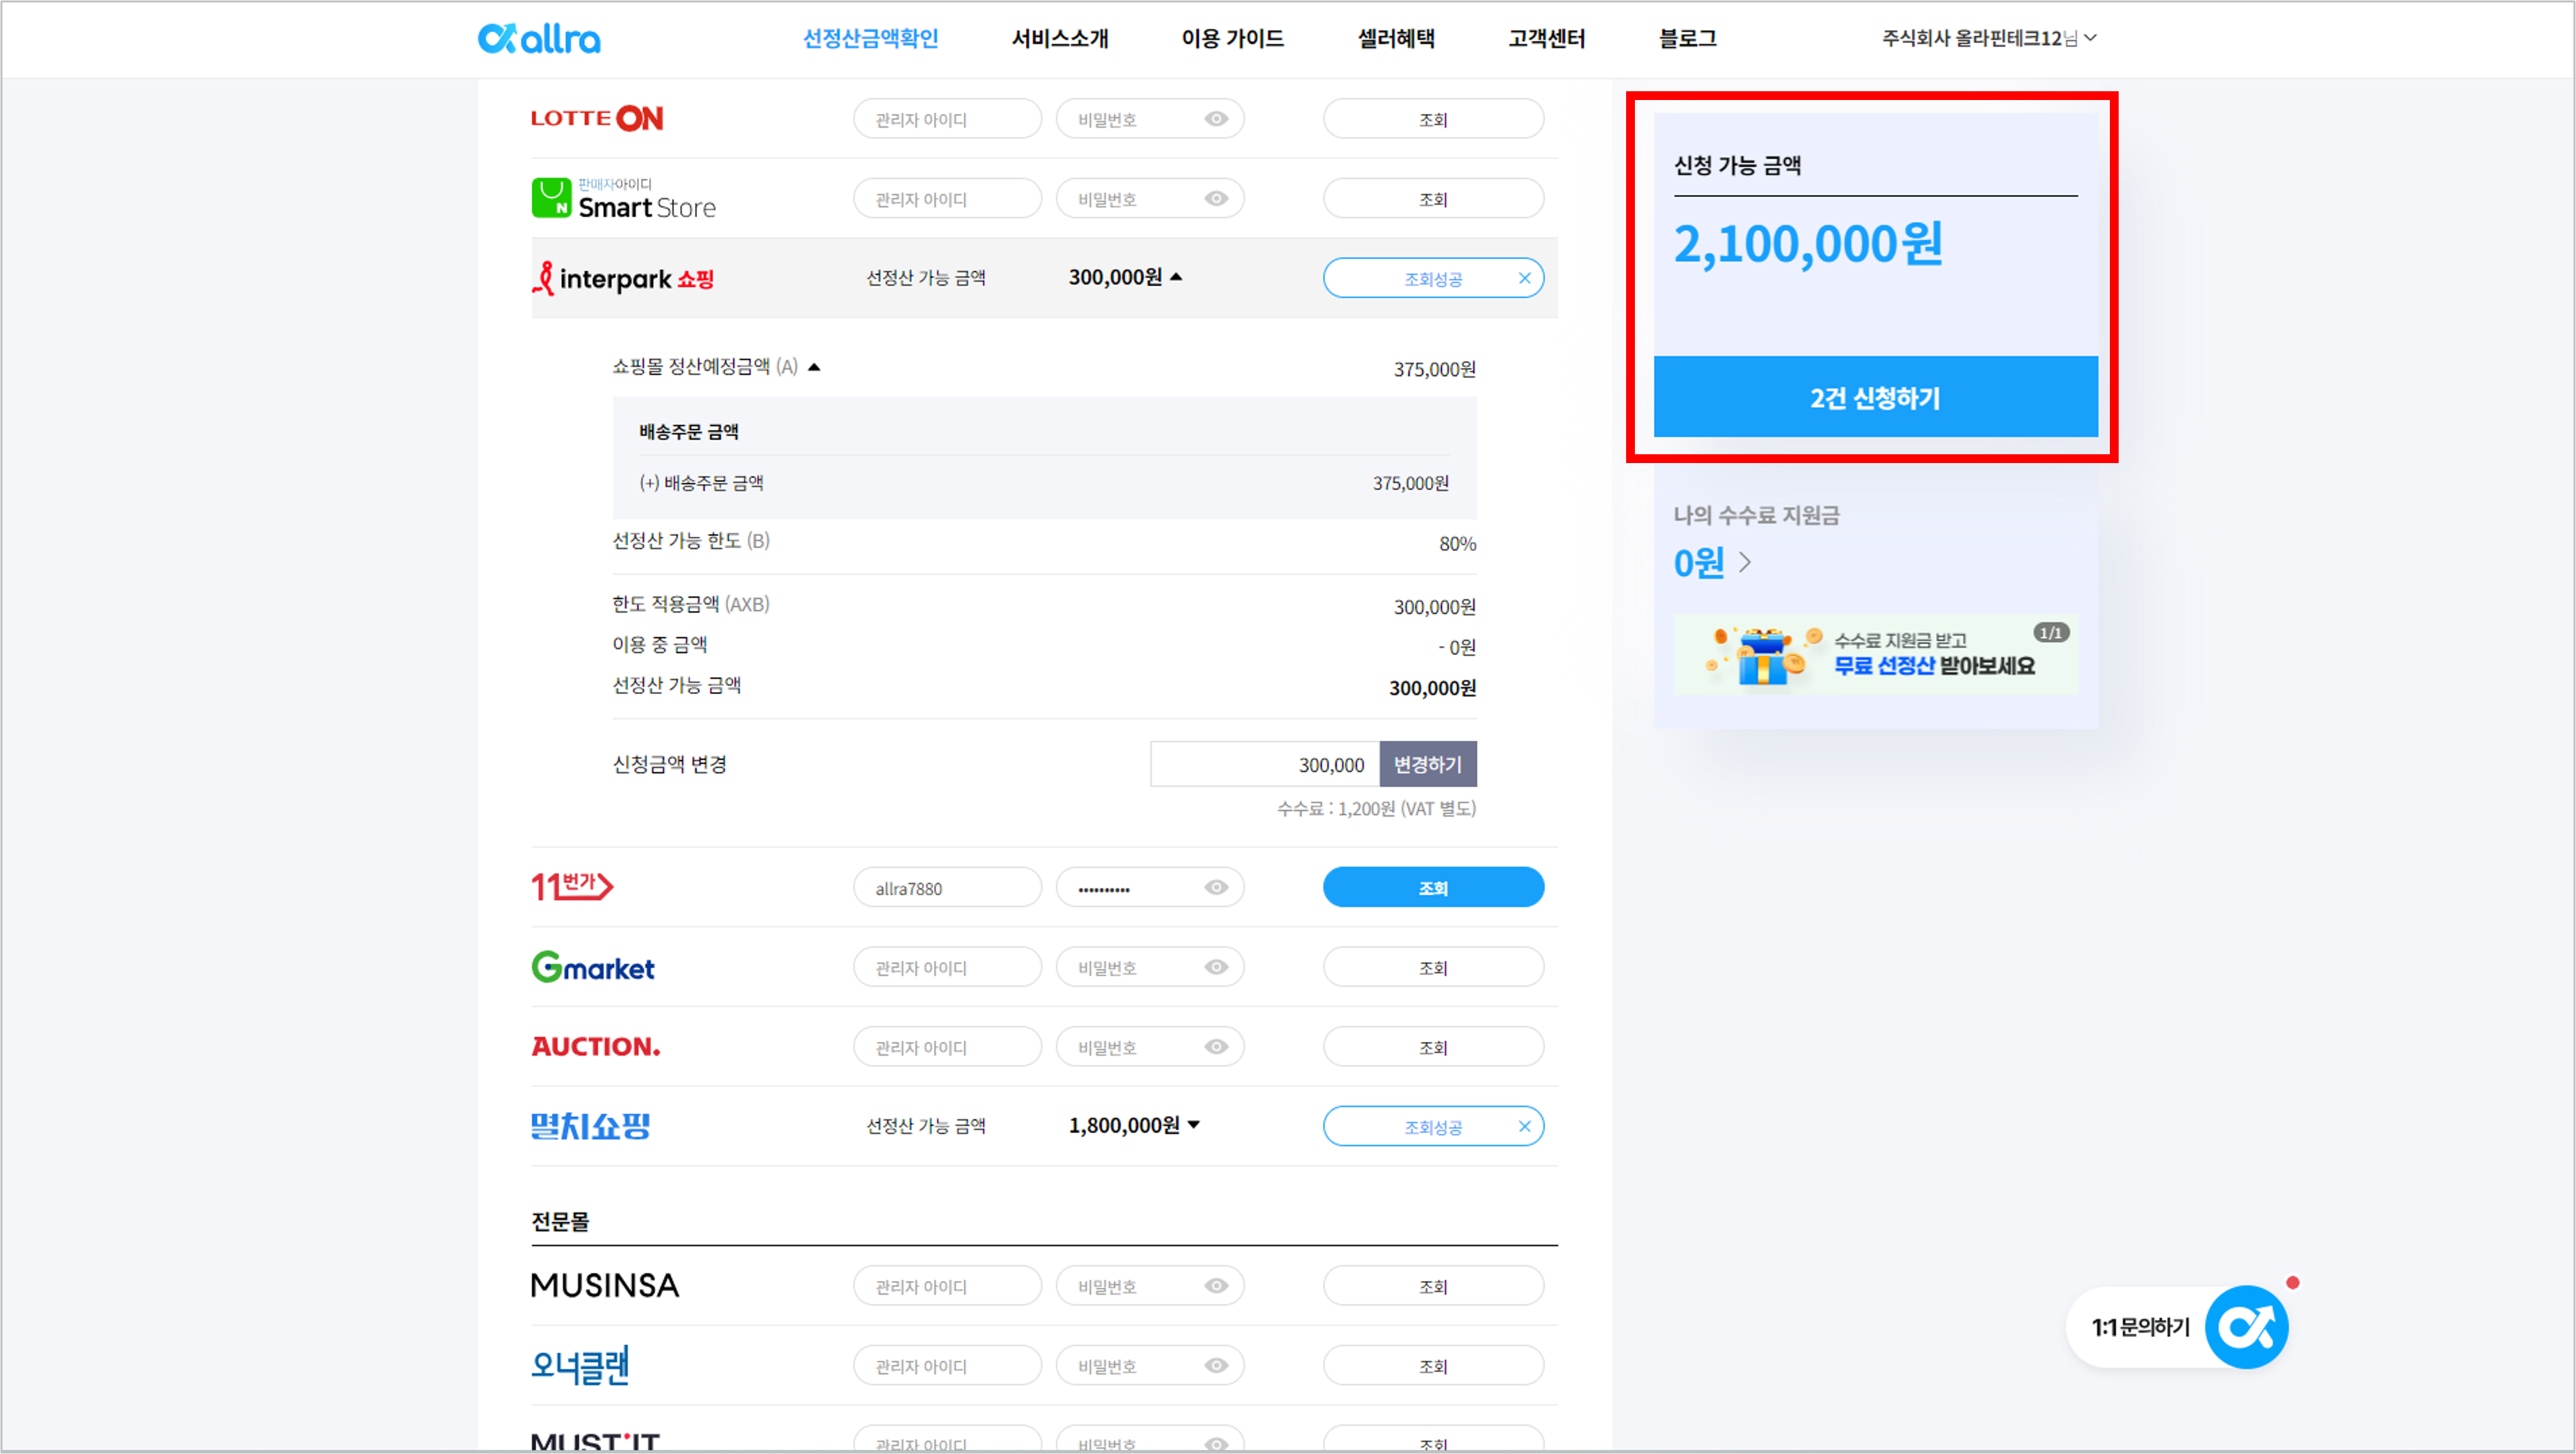Click the Smart Store logo
Image resolution: width=2576 pixels, height=1454 pixels.
click(623, 198)
